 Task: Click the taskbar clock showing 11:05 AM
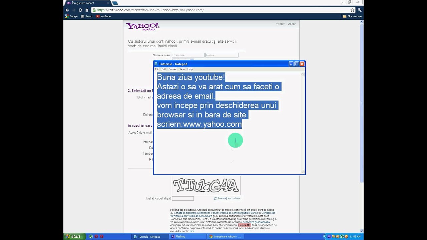click(355, 237)
